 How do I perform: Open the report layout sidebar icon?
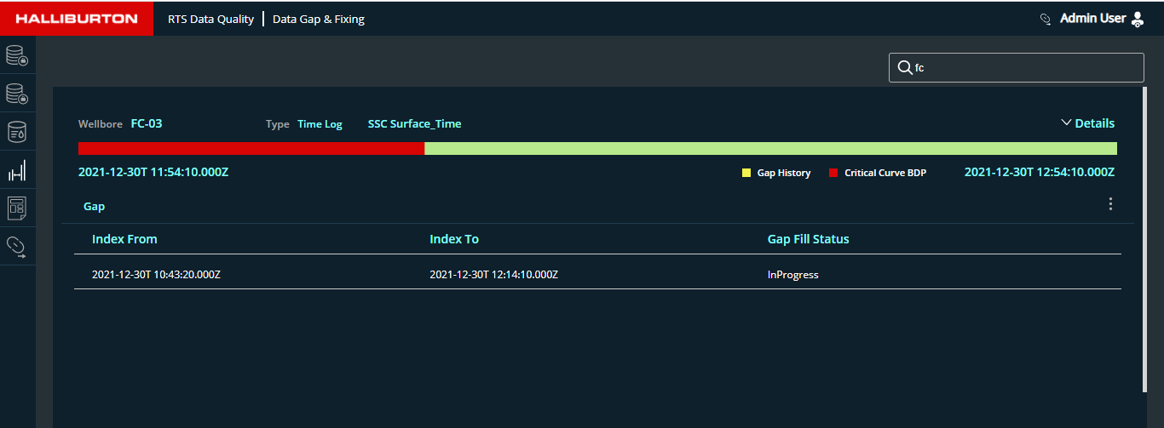[17, 208]
